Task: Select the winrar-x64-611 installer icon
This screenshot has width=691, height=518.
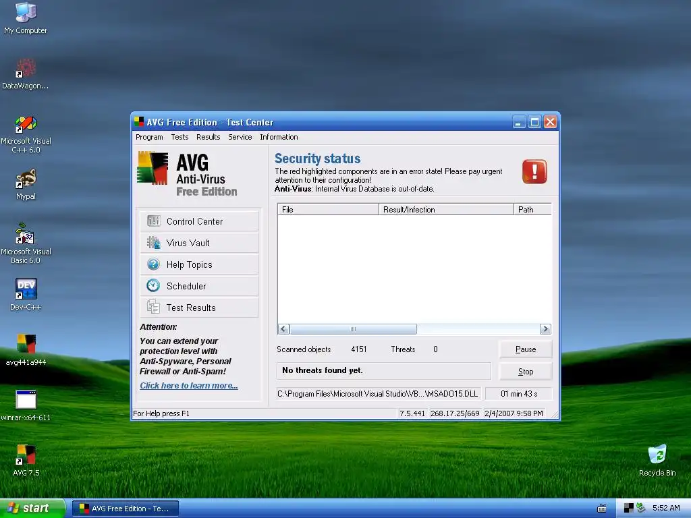Action: (x=26, y=405)
